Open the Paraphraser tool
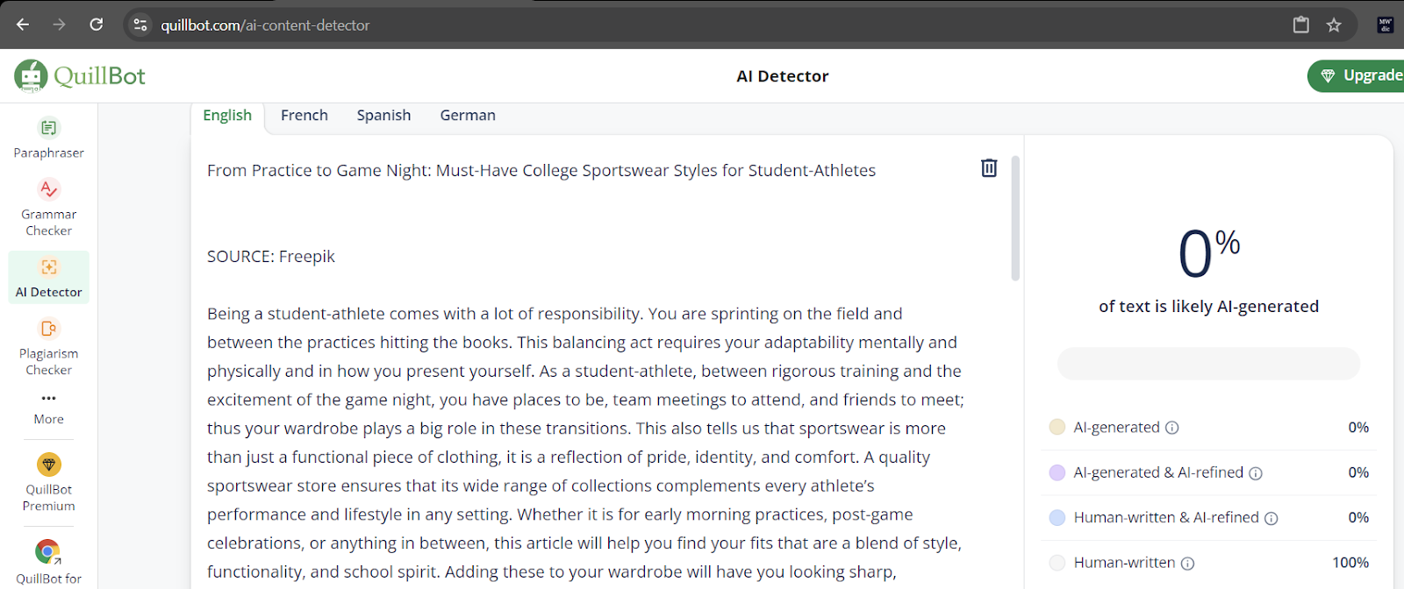 (49, 138)
